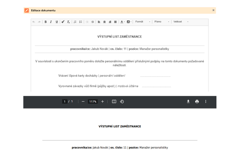Toggle italic formatting
The width and height of the screenshot is (240, 151).
point(51,22)
